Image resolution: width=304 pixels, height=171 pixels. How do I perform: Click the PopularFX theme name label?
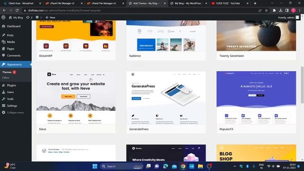click(x=226, y=129)
